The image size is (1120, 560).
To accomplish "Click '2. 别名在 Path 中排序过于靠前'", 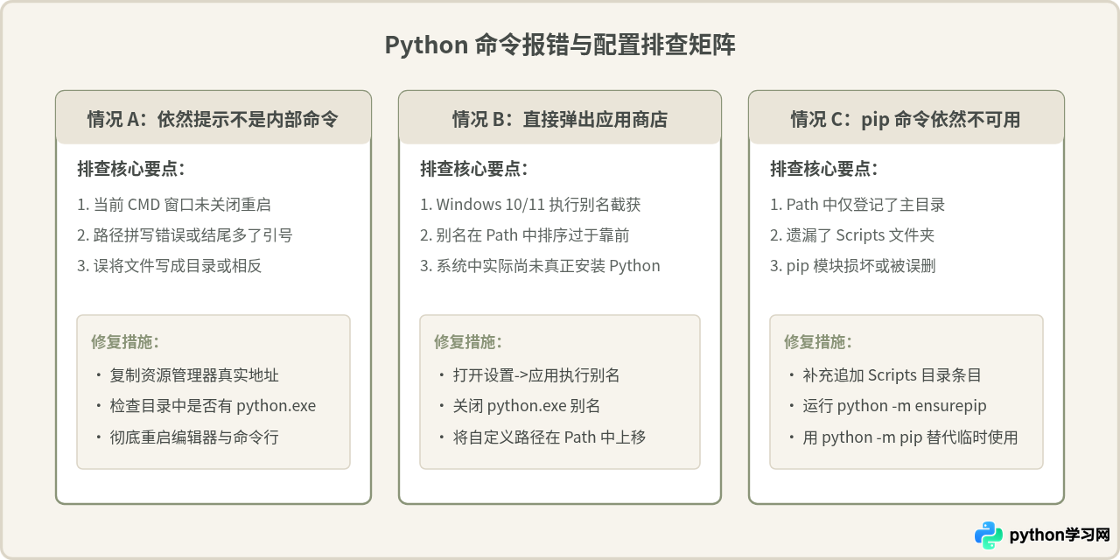I will pyautogui.click(x=525, y=235).
